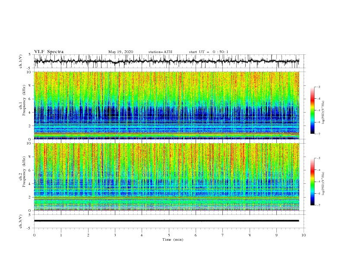Click ch.1 frequency tick label 8
Image resolution: width=342 pixels, height=264 pixels.
click(x=30, y=85)
